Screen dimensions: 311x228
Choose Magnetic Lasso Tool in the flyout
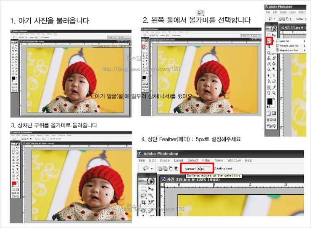pyautogui.click(x=287, y=50)
